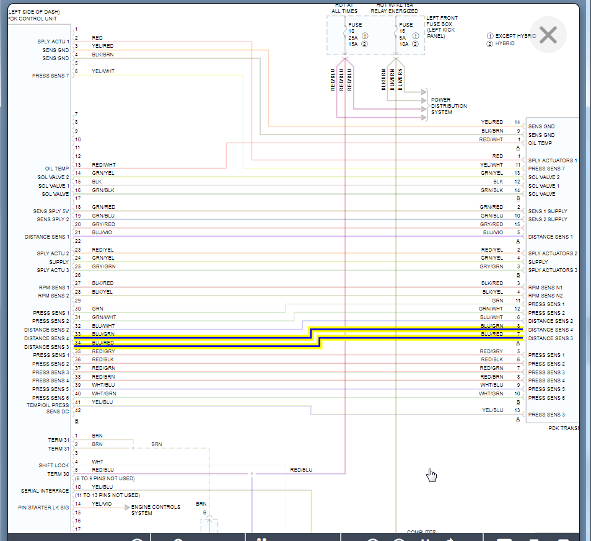Click the RED/BLU wire label near Term 30

pyautogui.click(x=301, y=470)
